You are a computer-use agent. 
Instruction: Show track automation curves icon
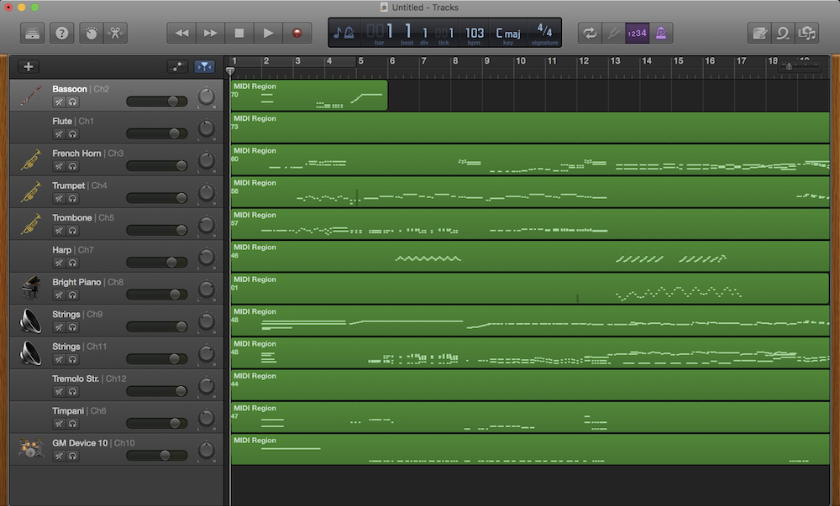pos(176,66)
